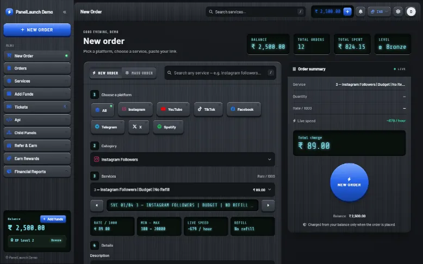Click Earn Rewards icon in sidebar

tap(9, 158)
